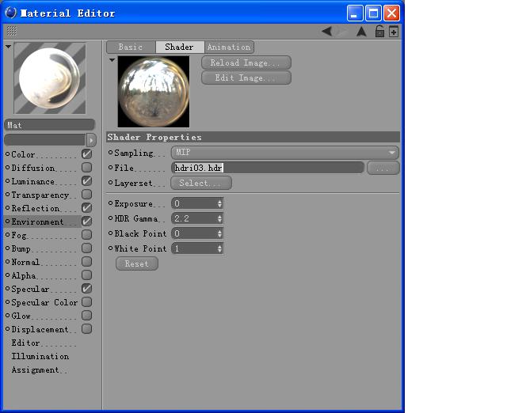This screenshot has width=507, height=413.
Task: Toggle the lock icon in toolbar
Action: (379, 32)
